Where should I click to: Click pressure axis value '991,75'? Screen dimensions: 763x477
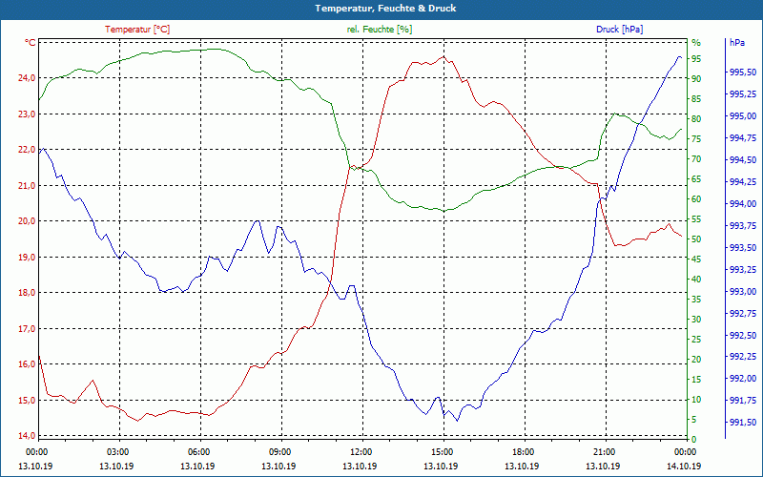743,401
